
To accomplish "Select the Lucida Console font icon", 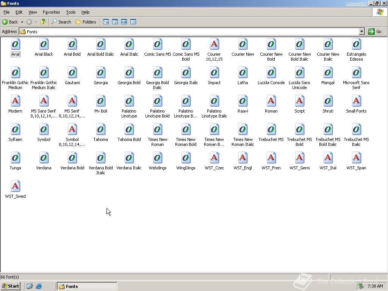I will 271,72.
